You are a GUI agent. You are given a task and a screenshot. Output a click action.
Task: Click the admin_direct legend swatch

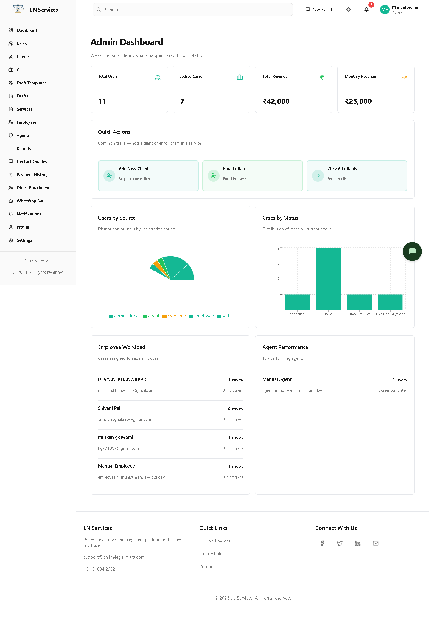click(x=111, y=316)
